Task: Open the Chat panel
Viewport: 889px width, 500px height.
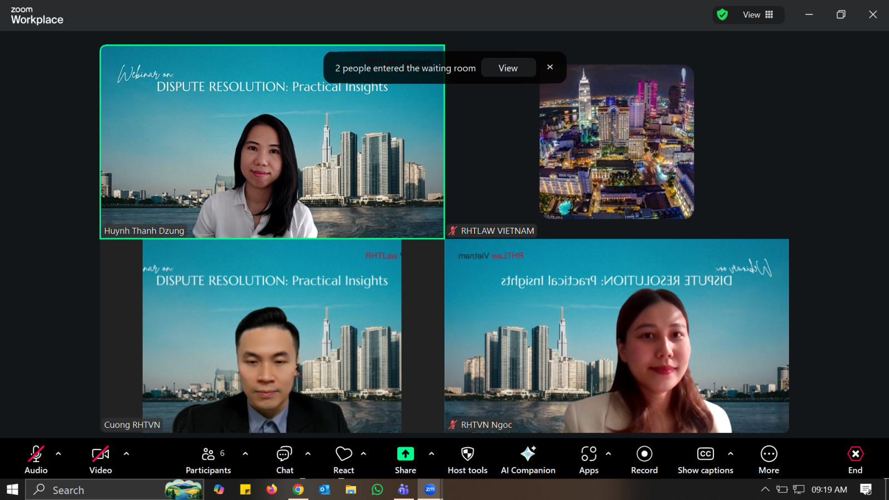Action: coord(284,460)
